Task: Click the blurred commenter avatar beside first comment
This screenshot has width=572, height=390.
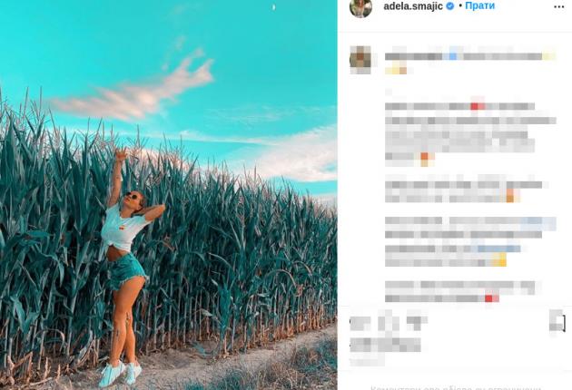Action: (360, 60)
